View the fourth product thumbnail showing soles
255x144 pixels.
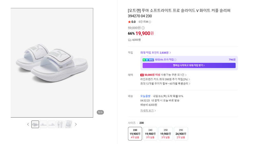[60, 124]
